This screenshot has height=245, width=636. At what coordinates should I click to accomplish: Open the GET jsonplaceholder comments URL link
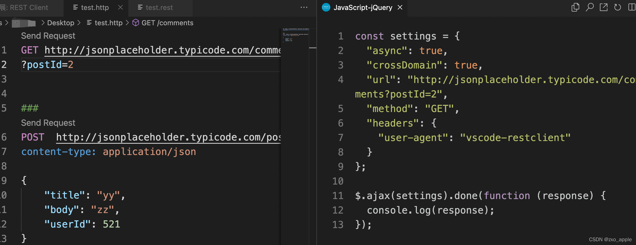pyautogui.click(x=163, y=50)
